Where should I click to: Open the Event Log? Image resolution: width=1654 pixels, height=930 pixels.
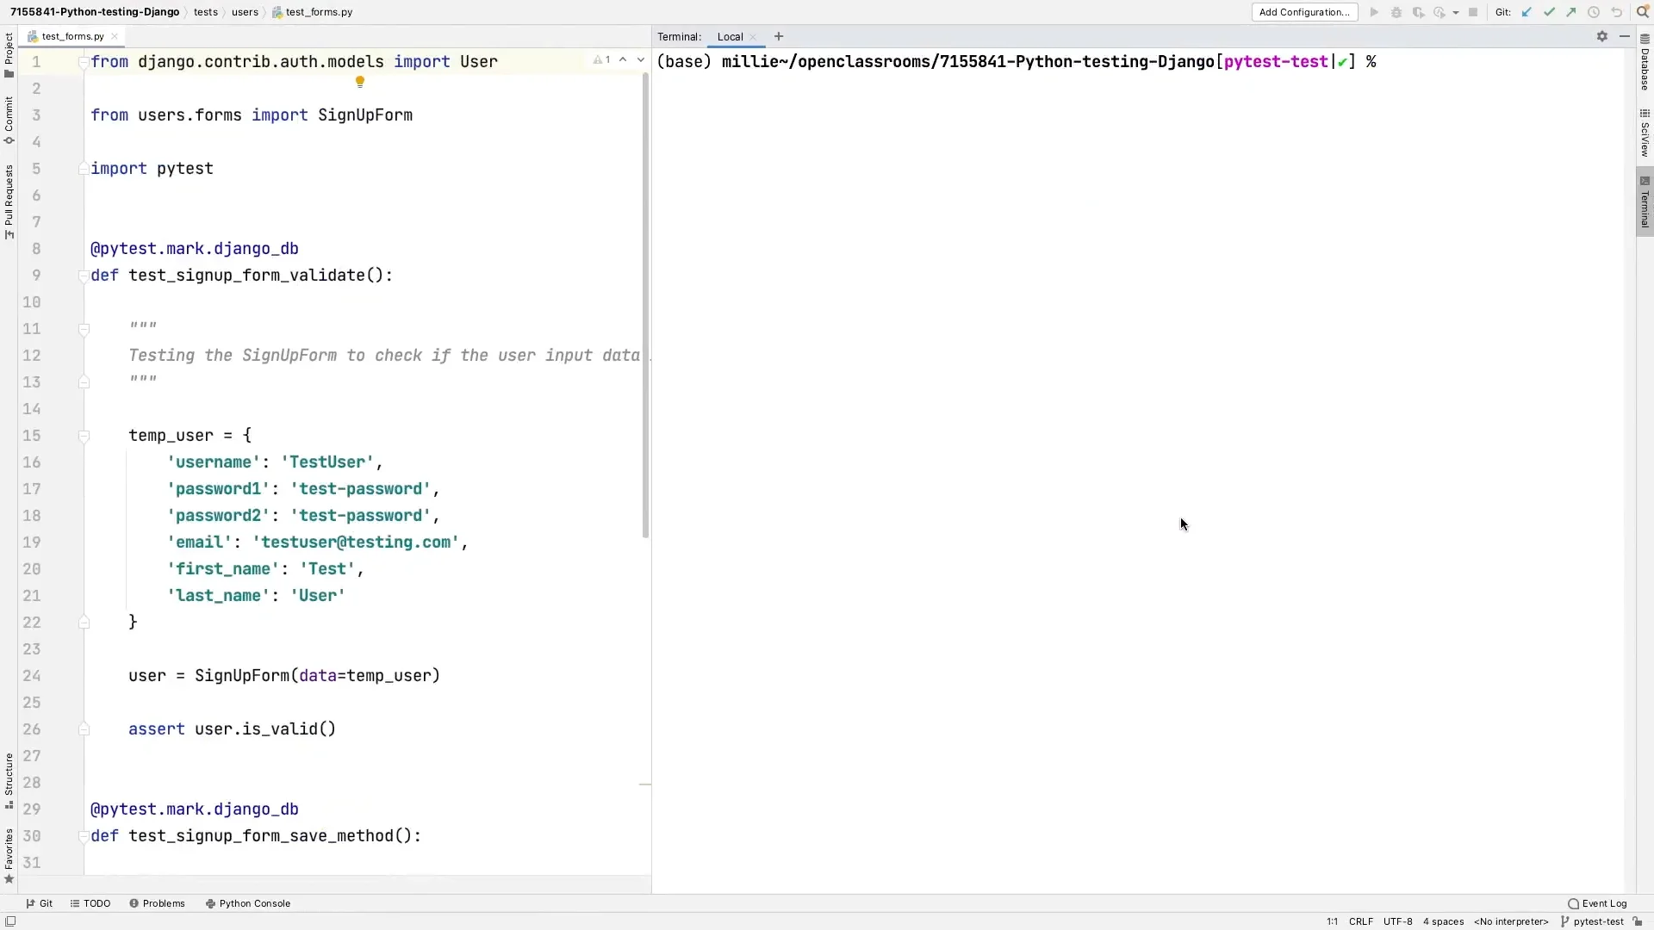pos(1597,903)
